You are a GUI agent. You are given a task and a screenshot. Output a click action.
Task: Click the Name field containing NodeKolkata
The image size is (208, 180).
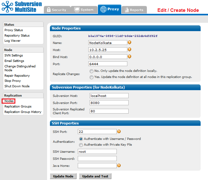click(108, 43)
